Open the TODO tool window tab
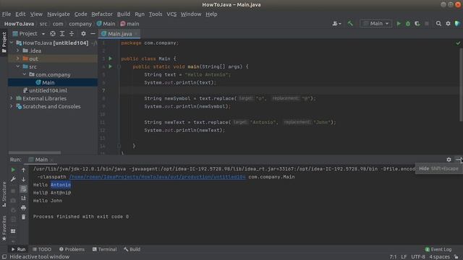463x260 pixels. (42, 249)
